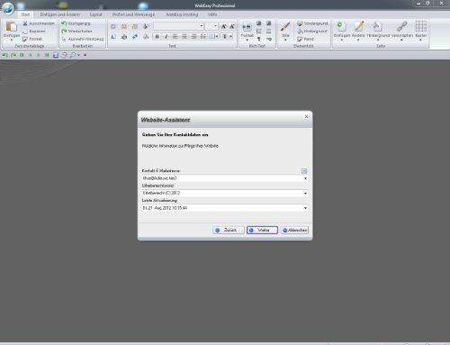
Task: Open the Verknüpfen chain link tool
Action: (401, 26)
